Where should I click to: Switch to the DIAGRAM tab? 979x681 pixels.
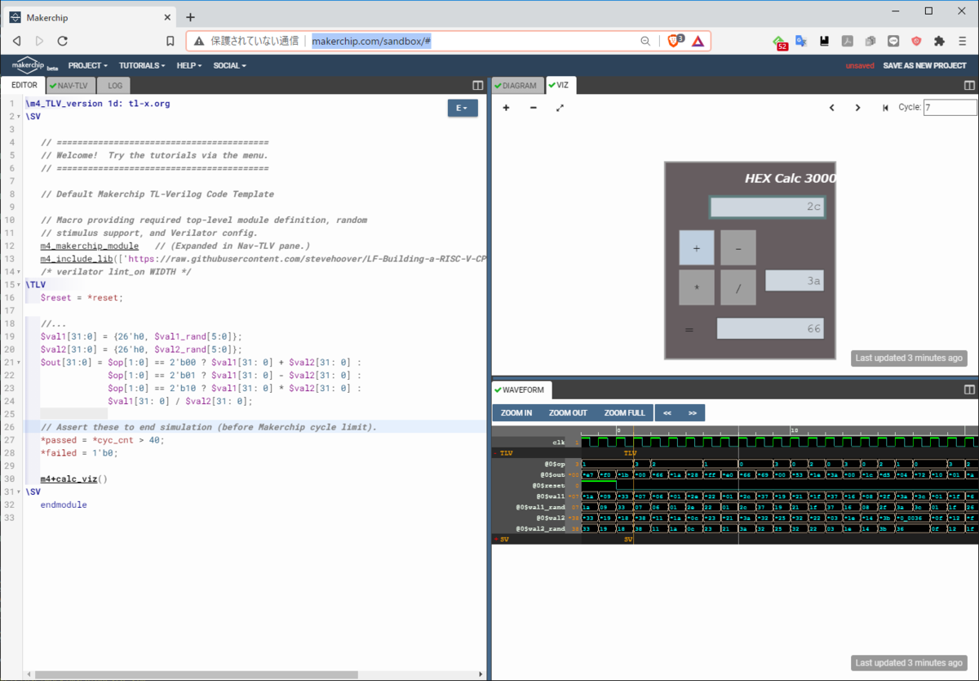(x=516, y=84)
